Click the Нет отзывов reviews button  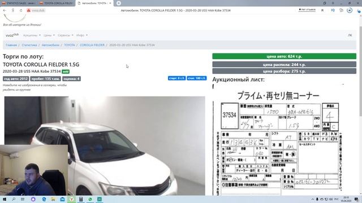click(307, 10)
